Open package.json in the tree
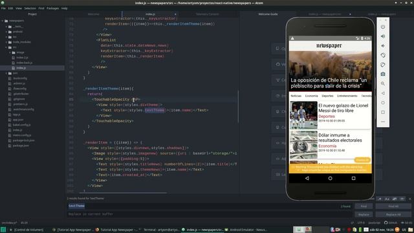 tap(21, 146)
